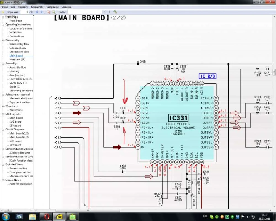The height and width of the screenshot is (221, 276).
Task: Open the Масштаб menu
Action: click(37, 7)
